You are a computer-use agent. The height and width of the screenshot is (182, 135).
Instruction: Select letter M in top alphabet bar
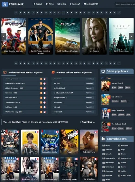67,13
